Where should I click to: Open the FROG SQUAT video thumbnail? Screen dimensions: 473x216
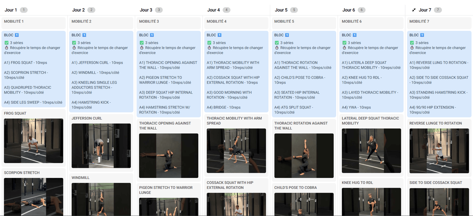click(33, 141)
